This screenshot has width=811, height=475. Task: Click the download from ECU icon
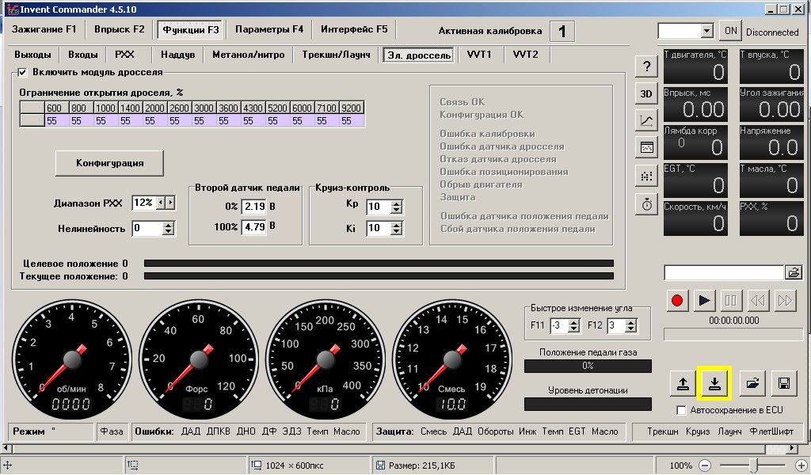pos(714,383)
